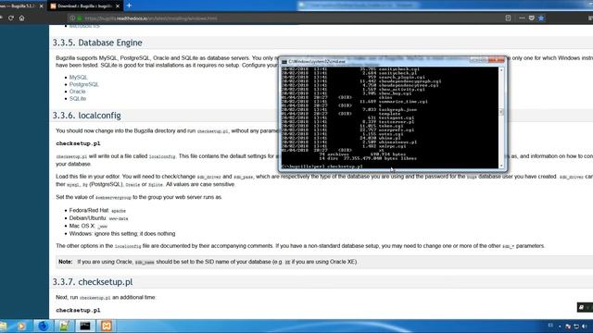Switch to command prompt taskbar icon
The width and height of the screenshot is (593, 333).
tap(85, 326)
